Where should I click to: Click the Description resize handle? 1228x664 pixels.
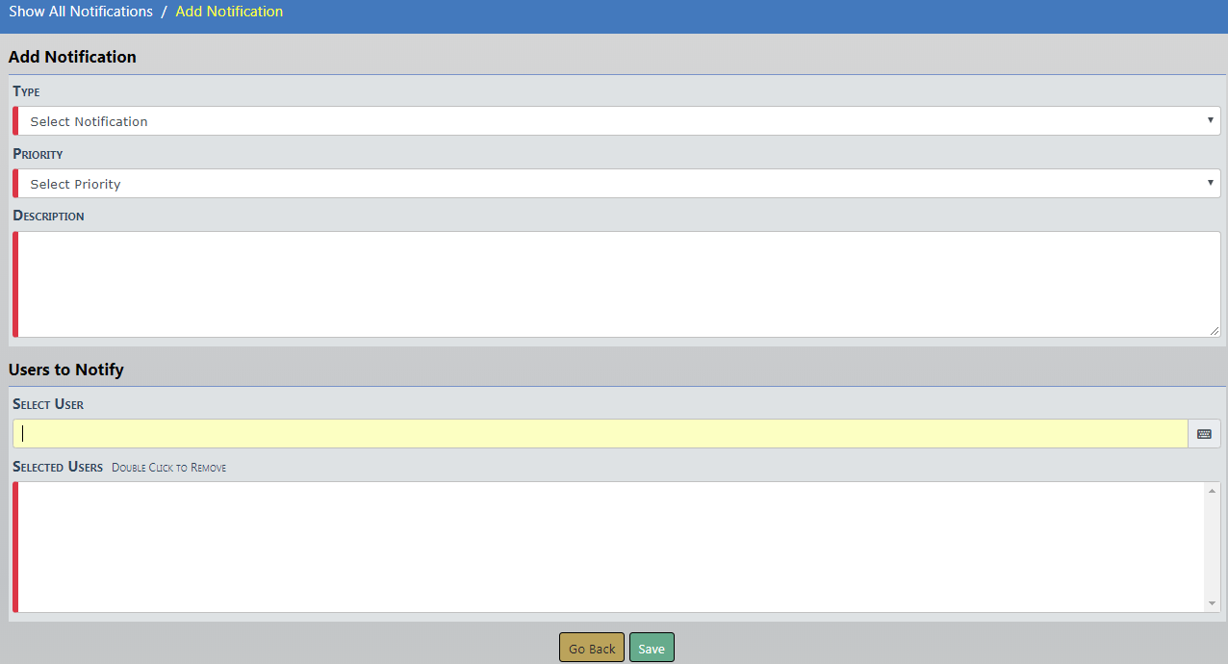(x=1214, y=330)
